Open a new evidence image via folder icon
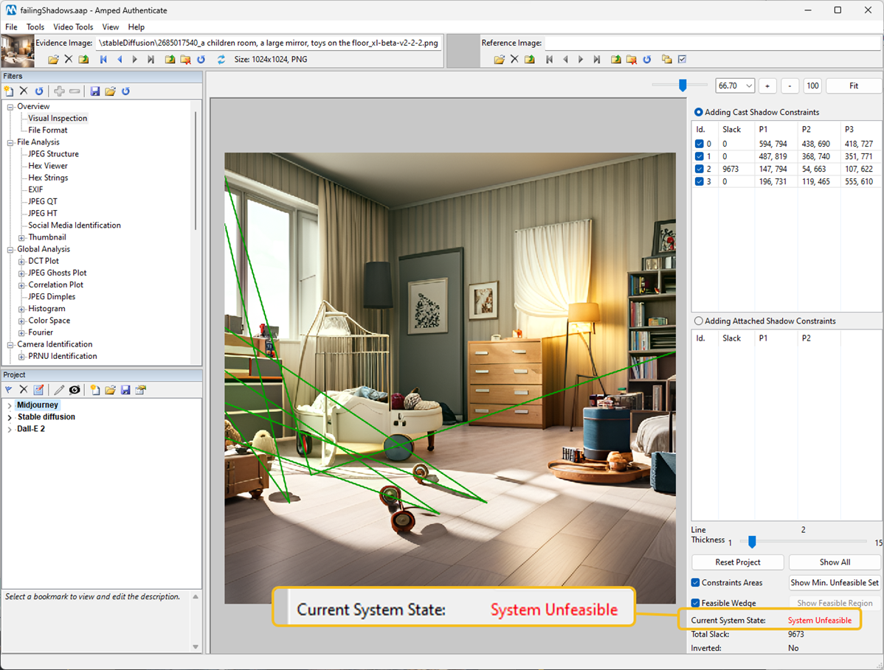Viewport: 884px width, 670px height. tap(53, 59)
